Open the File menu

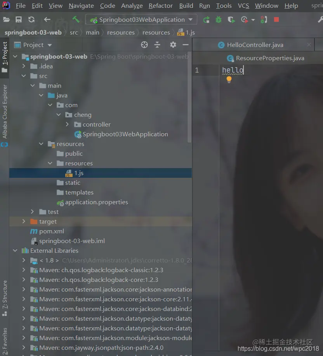21,6
